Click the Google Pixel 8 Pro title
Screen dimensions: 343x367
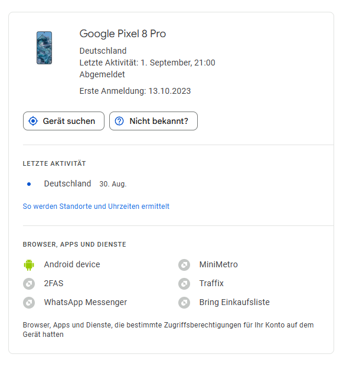coord(123,34)
